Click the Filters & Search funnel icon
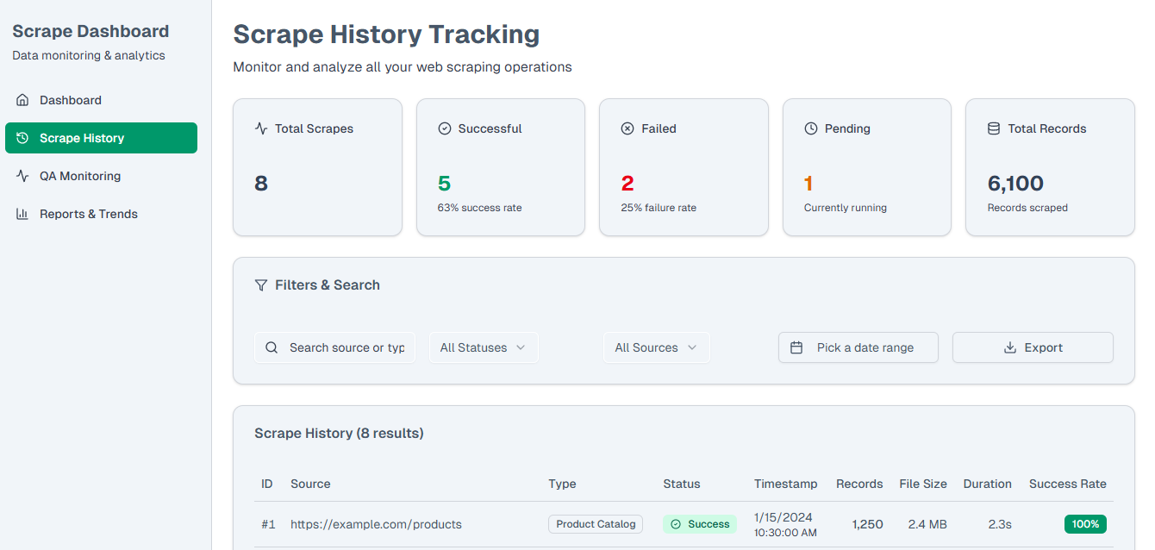 [x=260, y=284]
